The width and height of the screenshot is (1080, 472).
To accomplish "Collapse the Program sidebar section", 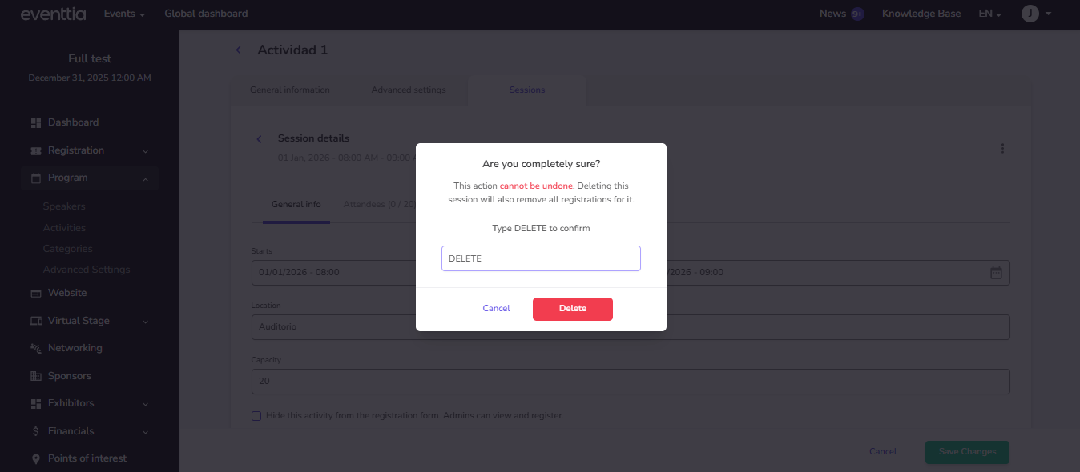I will coord(145,178).
